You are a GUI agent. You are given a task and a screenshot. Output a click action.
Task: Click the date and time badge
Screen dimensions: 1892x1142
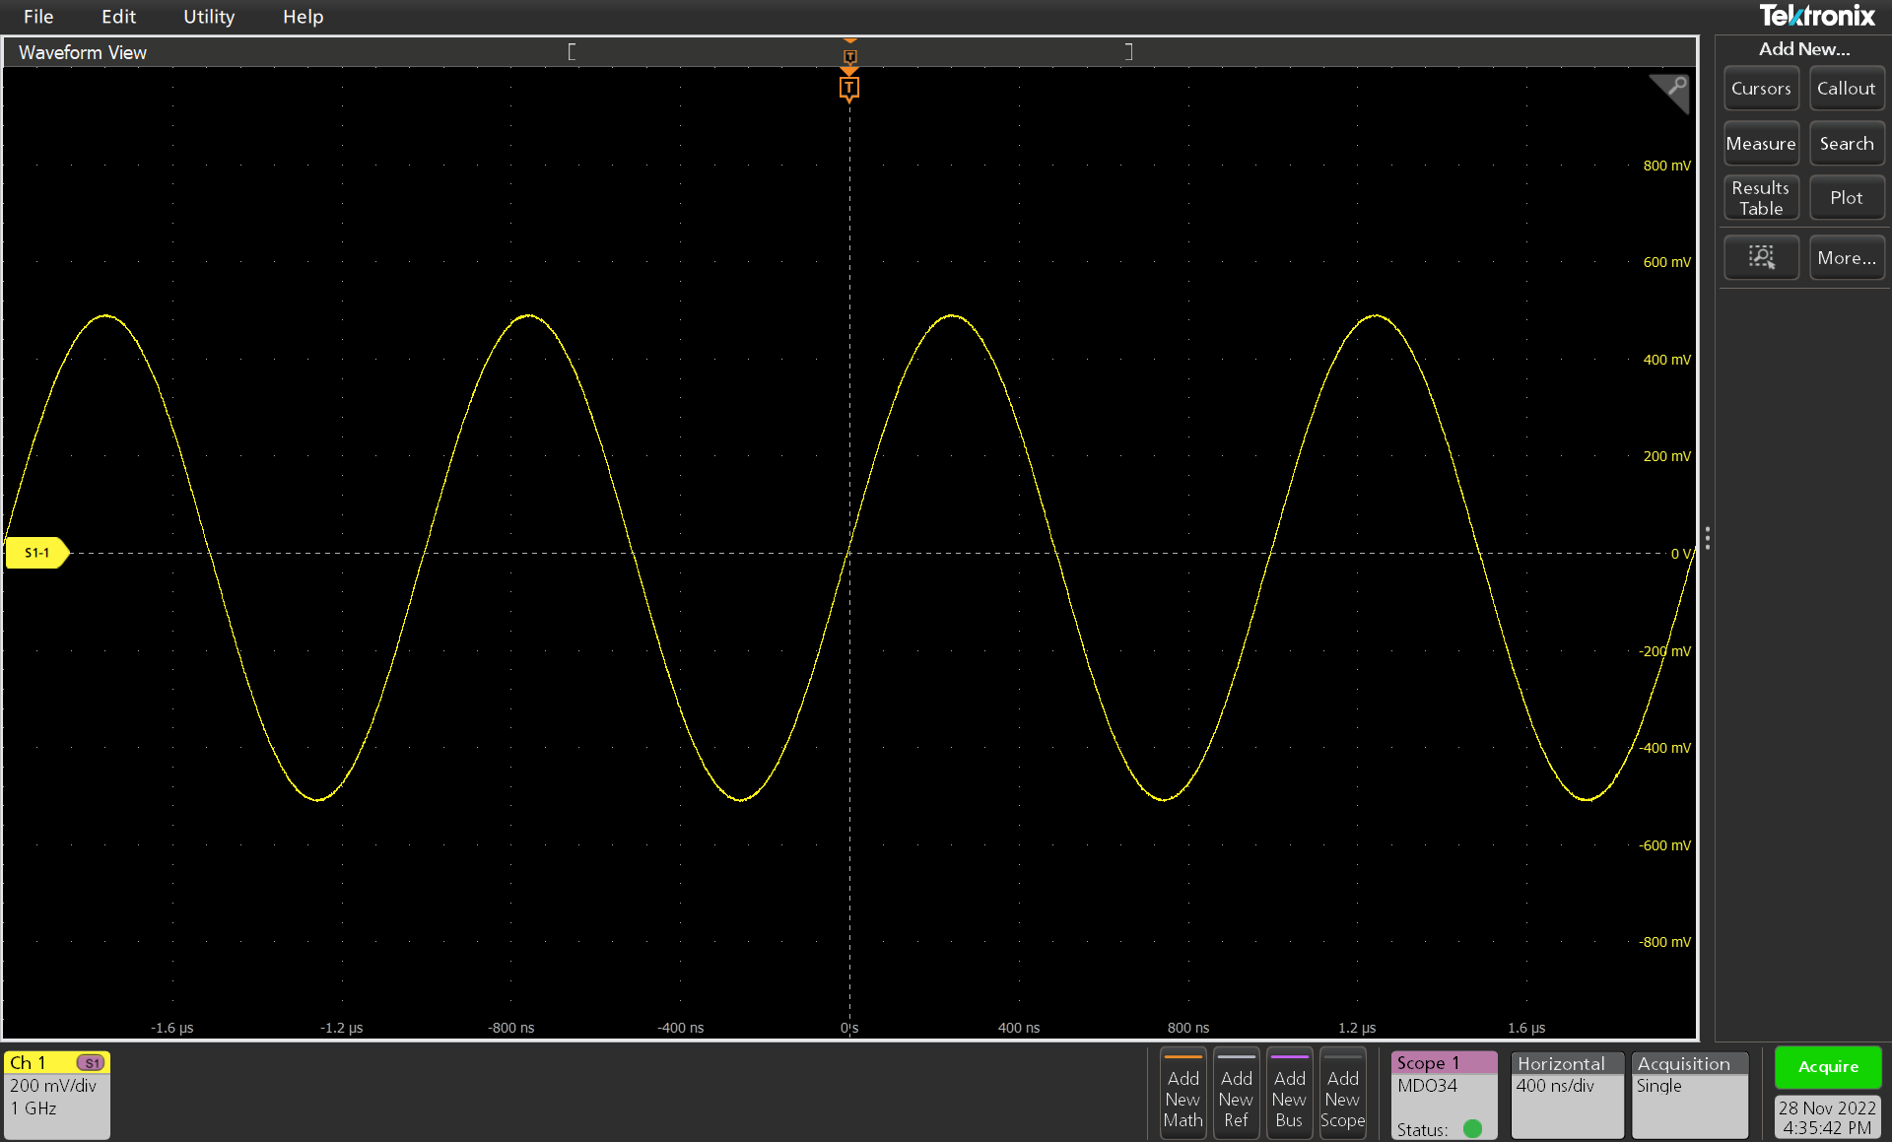pyautogui.click(x=1827, y=1117)
